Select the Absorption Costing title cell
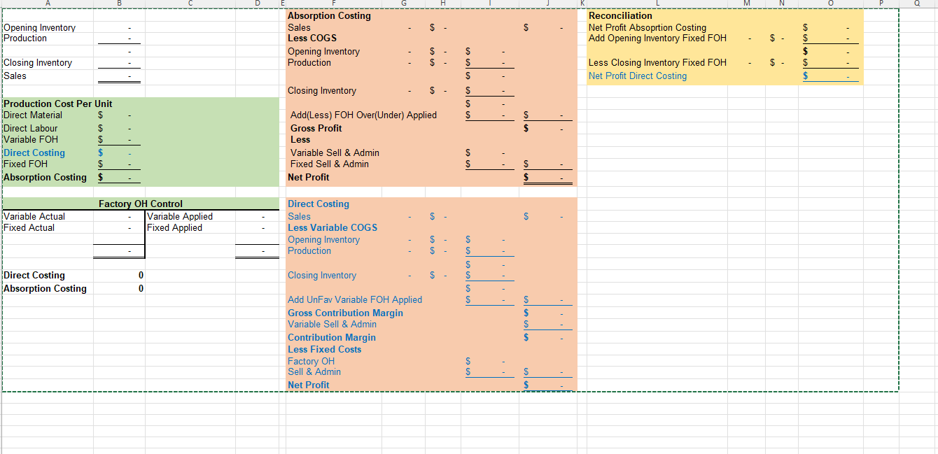The height and width of the screenshot is (454, 938). click(329, 15)
